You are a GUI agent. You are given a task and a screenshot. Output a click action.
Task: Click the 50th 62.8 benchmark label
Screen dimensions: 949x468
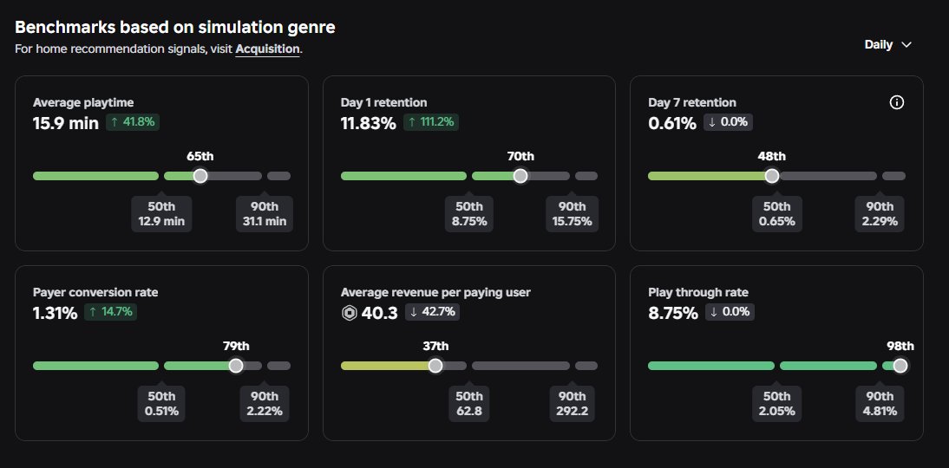click(469, 404)
